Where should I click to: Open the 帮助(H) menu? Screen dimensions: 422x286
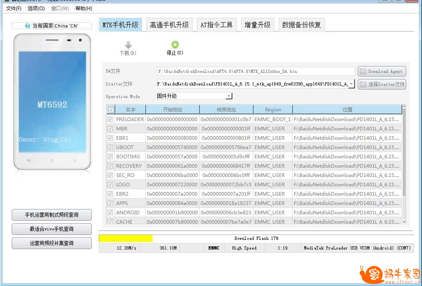[x=84, y=9]
